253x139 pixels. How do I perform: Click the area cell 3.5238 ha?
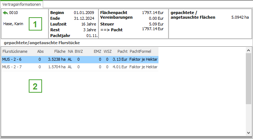coord(57,60)
